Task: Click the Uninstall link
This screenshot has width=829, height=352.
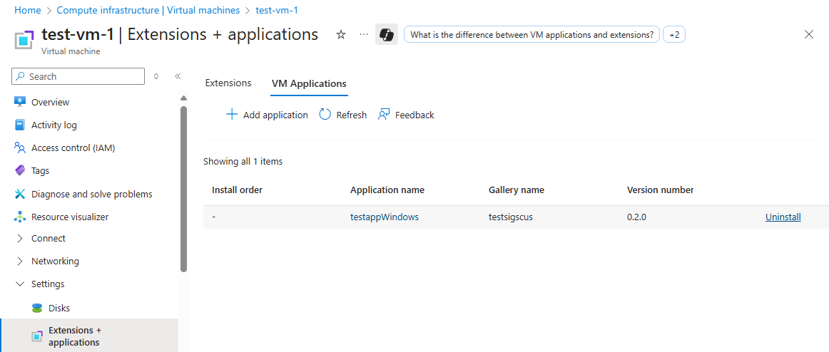Action: tap(783, 217)
